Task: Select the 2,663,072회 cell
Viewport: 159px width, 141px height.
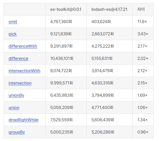Action: click(109, 34)
